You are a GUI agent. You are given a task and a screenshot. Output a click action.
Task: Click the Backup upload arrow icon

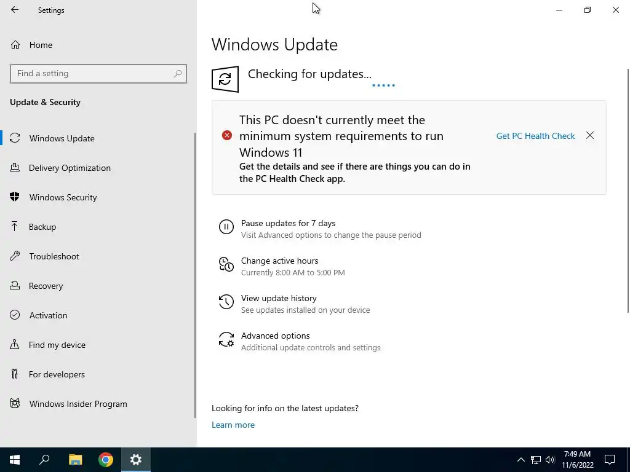(x=15, y=227)
